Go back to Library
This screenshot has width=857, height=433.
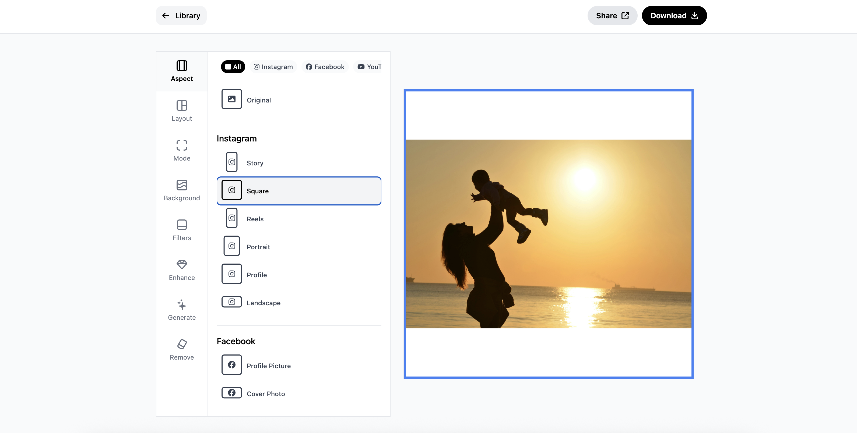coord(181,16)
